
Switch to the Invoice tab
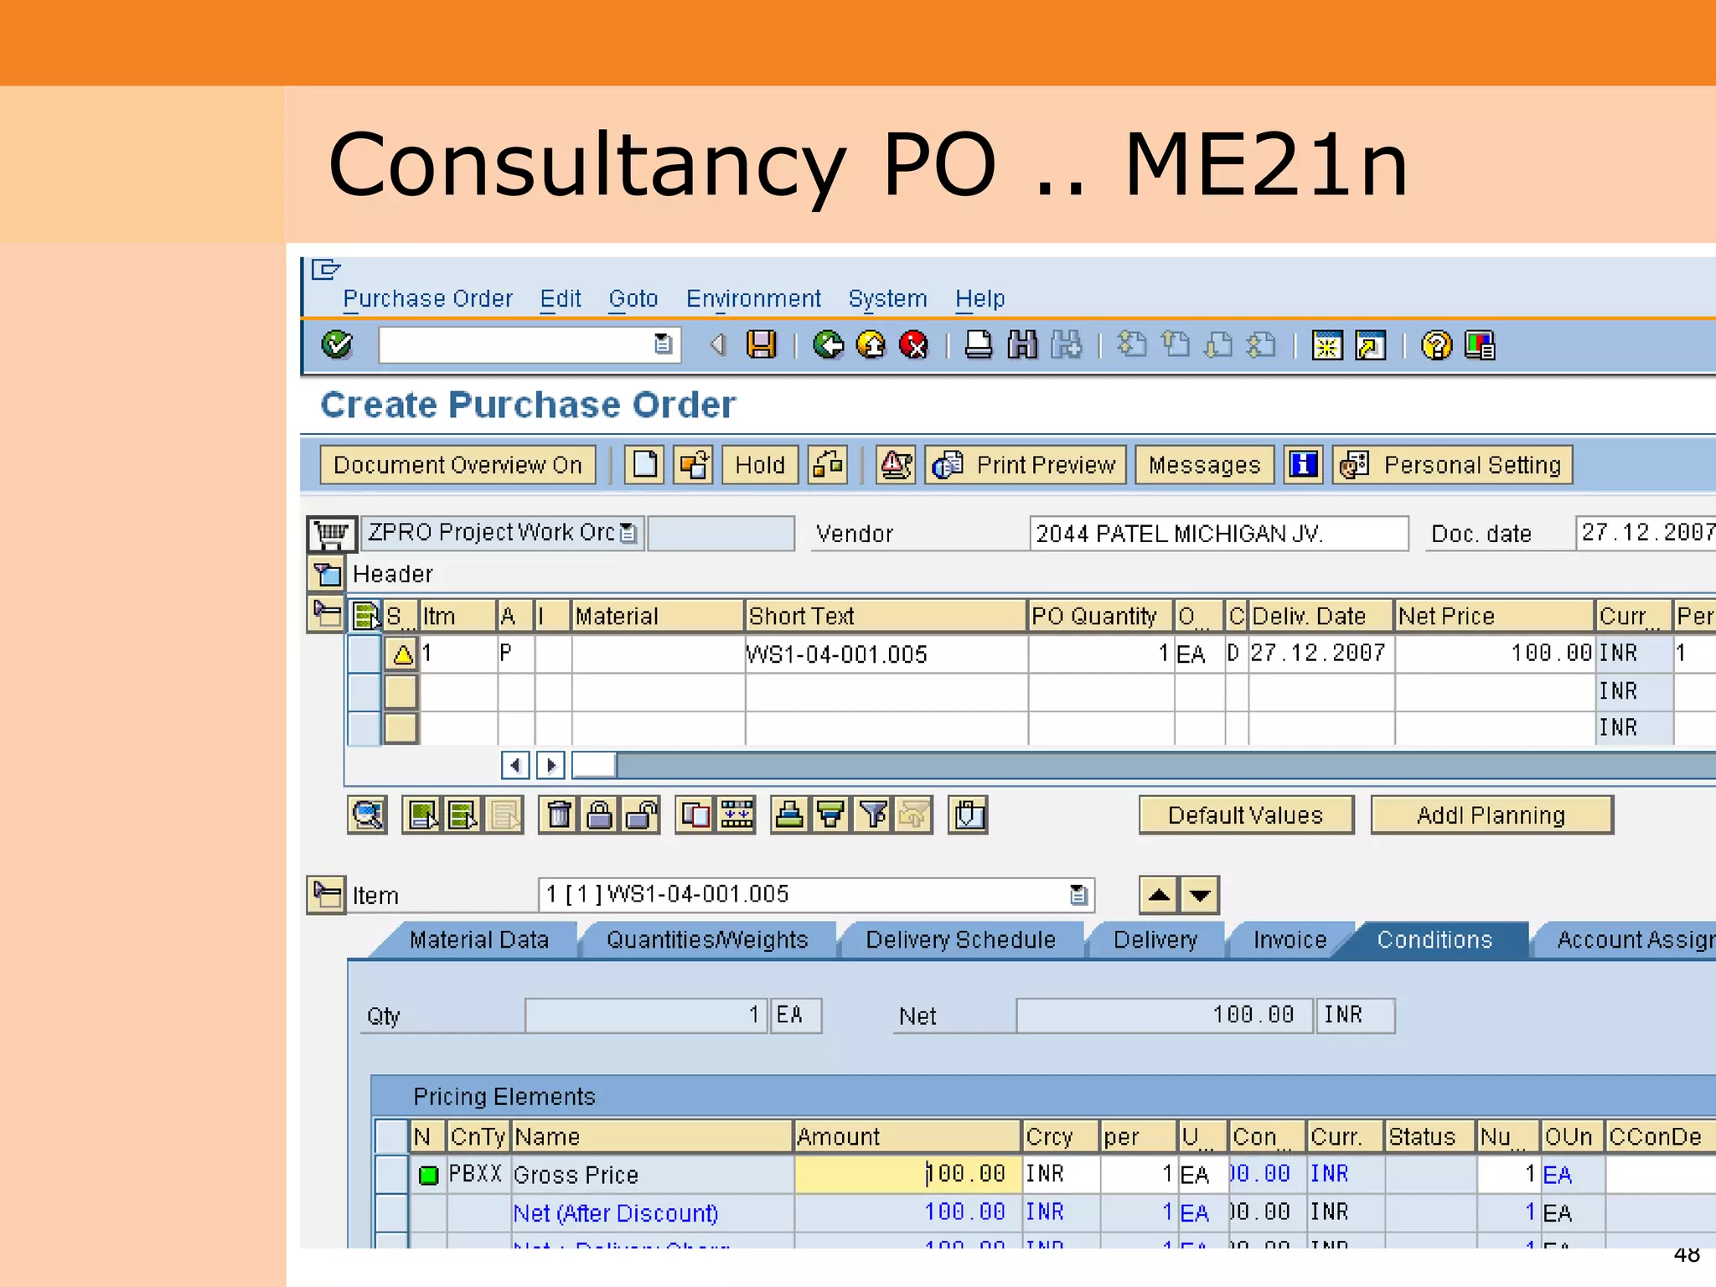1290,940
